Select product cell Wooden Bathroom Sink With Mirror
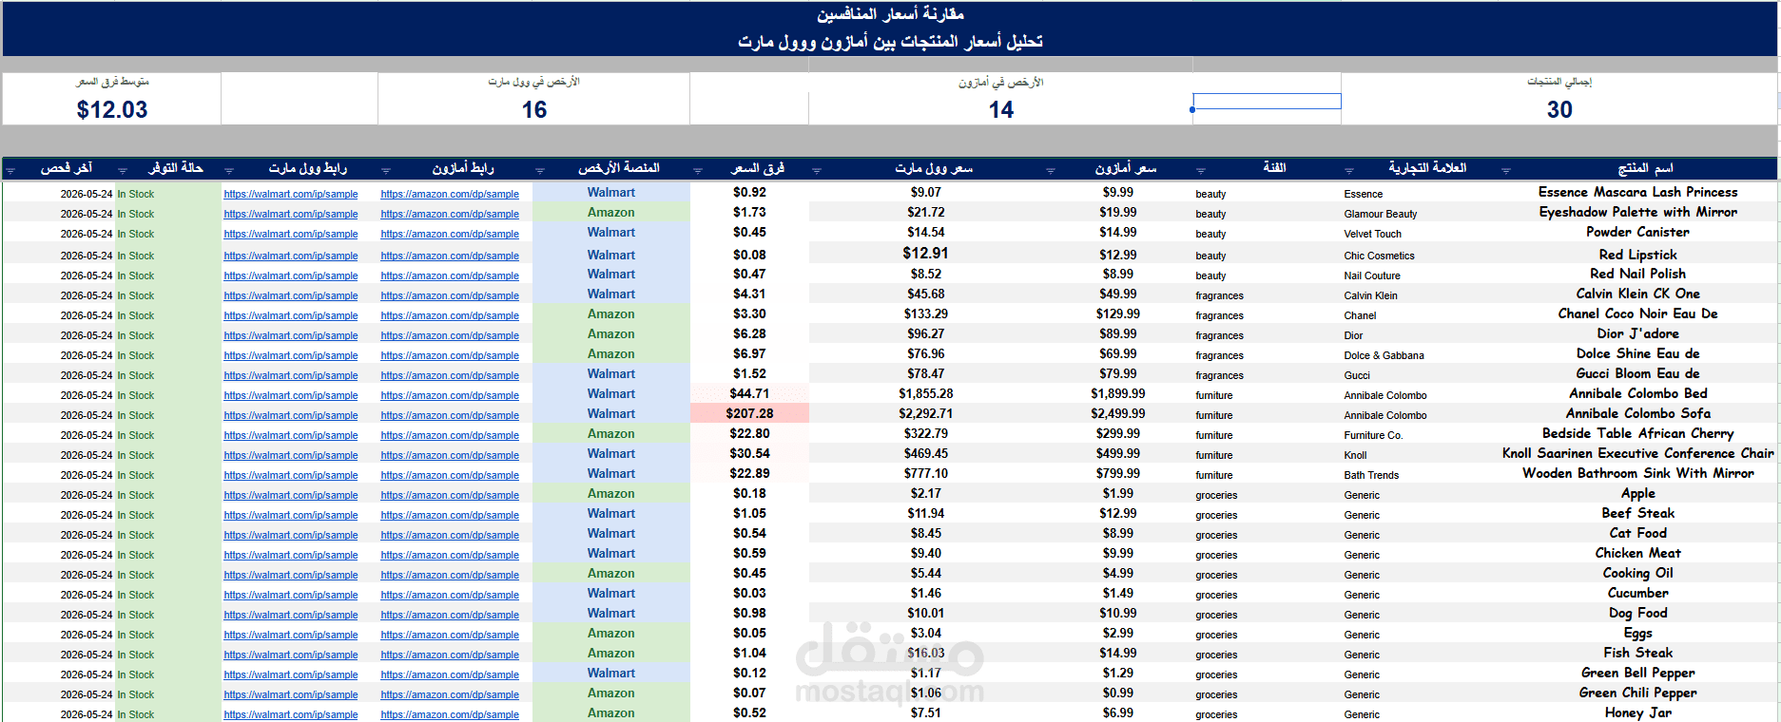Viewport: 1781px width, 722px height. pos(1637,473)
